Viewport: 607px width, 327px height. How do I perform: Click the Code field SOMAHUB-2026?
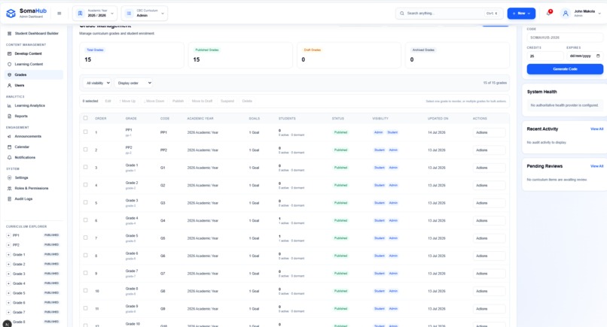pyautogui.click(x=565, y=38)
